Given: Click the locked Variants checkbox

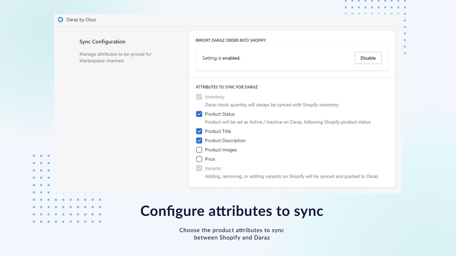Looking at the screenshot, I should coord(199,168).
